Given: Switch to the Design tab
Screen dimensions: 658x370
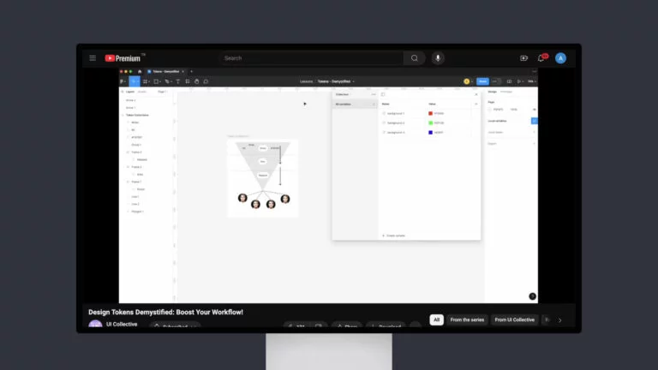Looking at the screenshot, I should click(493, 92).
